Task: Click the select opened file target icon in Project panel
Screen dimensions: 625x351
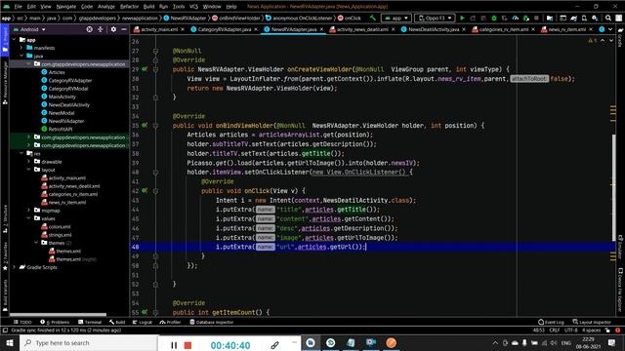Action: pyautogui.click(x=89, y=29)
